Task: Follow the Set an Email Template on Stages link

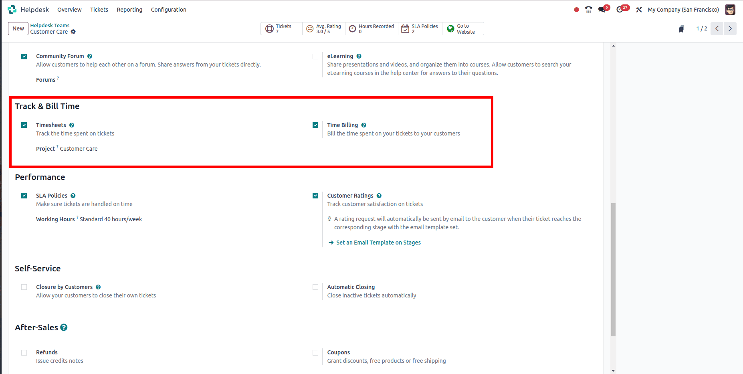Action: [378, 242]
